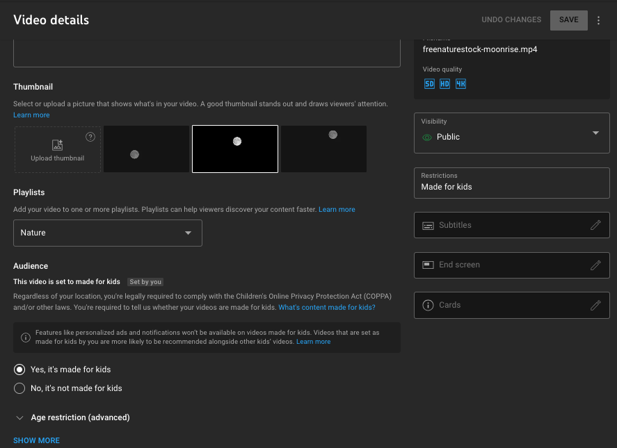Edit Cards using the pencil icon
This screenshot has height=448, width=617.
[595, 306]
